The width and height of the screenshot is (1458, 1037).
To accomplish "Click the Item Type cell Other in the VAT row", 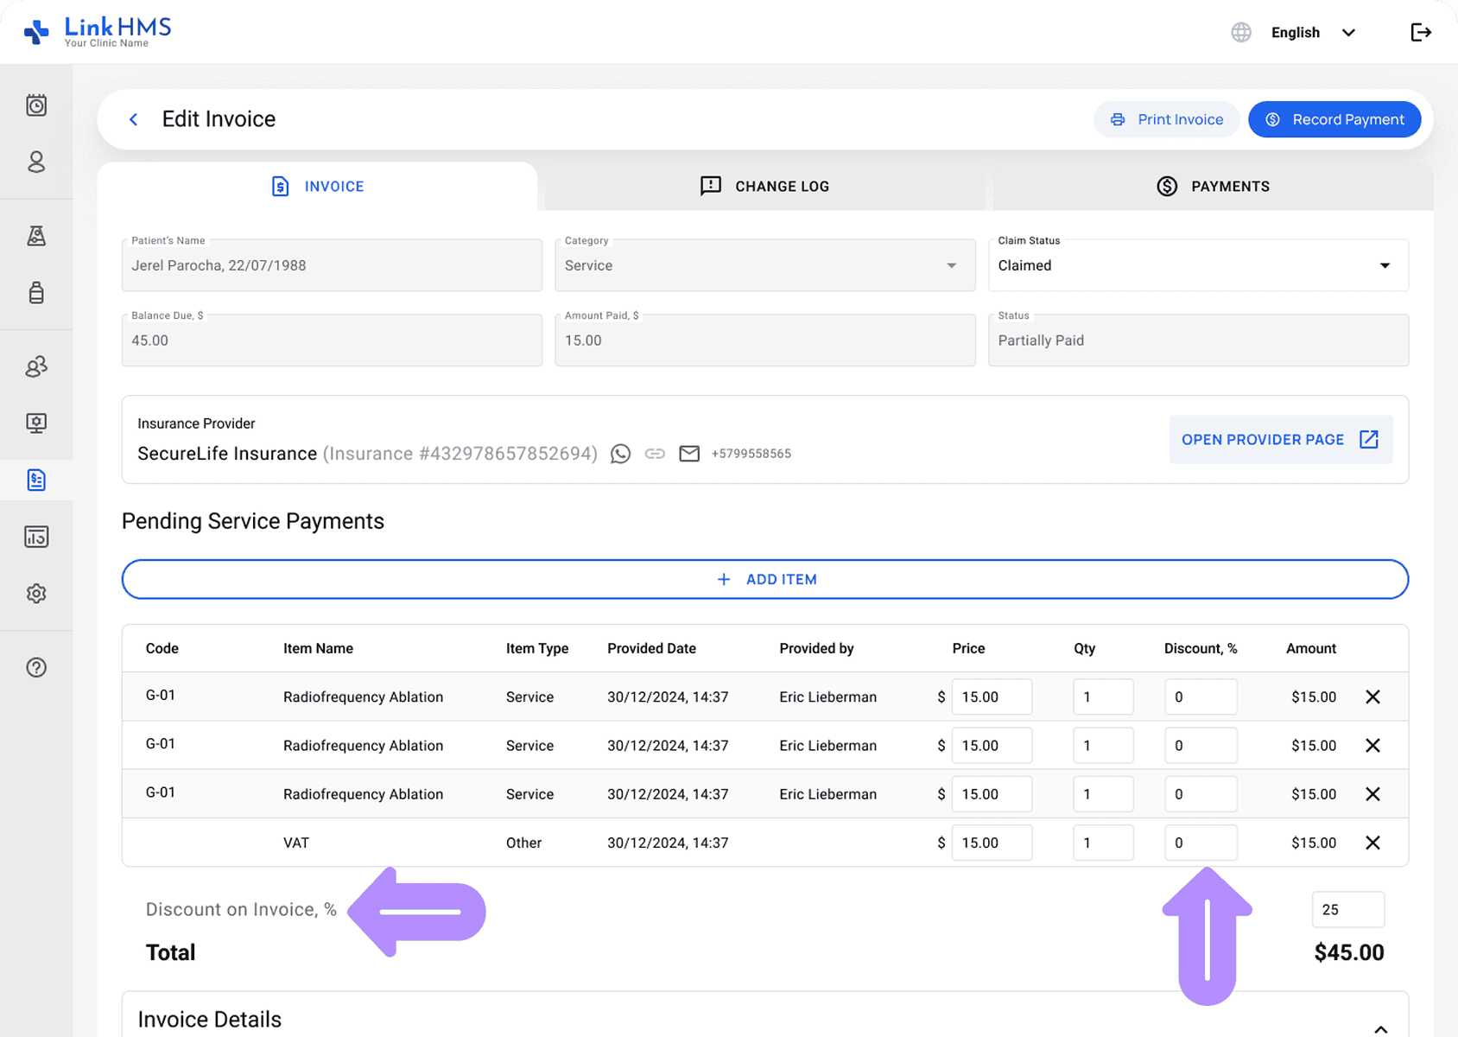I will 523,843.
